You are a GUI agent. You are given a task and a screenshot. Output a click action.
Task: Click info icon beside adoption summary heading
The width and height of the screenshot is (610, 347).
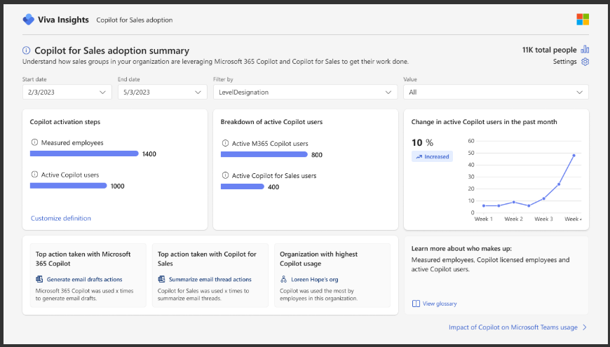coord(26,50)
